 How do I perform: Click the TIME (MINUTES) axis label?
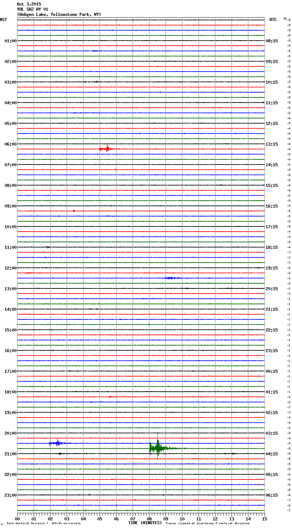pos(145,523)
